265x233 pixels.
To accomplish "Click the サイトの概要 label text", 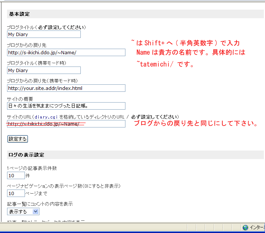I will coord(20,99).
